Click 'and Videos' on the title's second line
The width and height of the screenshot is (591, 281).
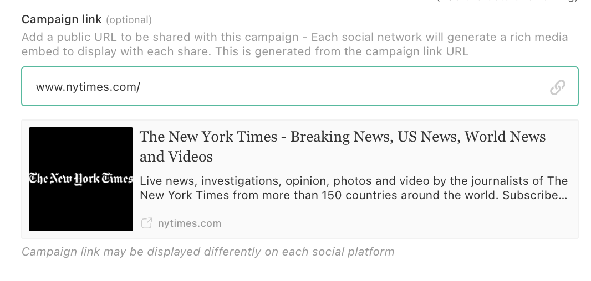click(176, 157)
